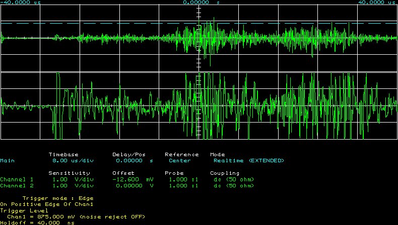Click the -40.0000 us left time label

[20, 3]
